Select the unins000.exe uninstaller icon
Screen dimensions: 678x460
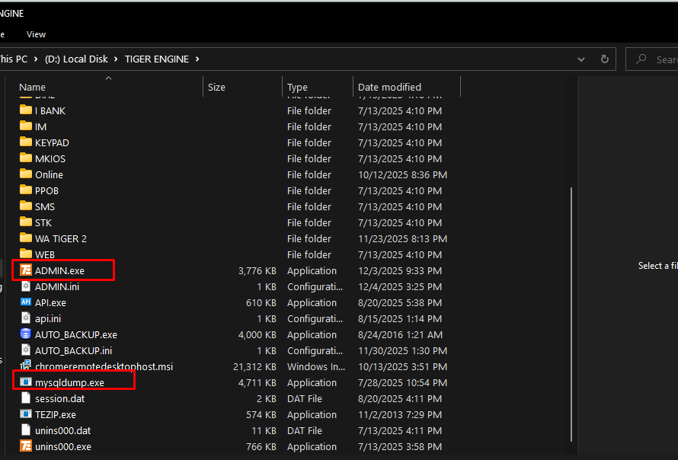point(26,446)
